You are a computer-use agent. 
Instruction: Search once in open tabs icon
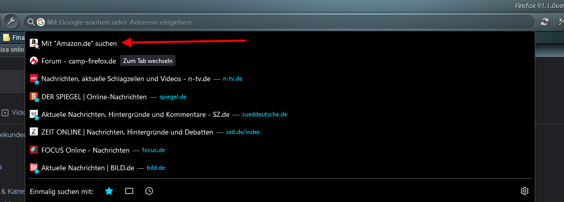pyautogui.click(x=129, y=191)
